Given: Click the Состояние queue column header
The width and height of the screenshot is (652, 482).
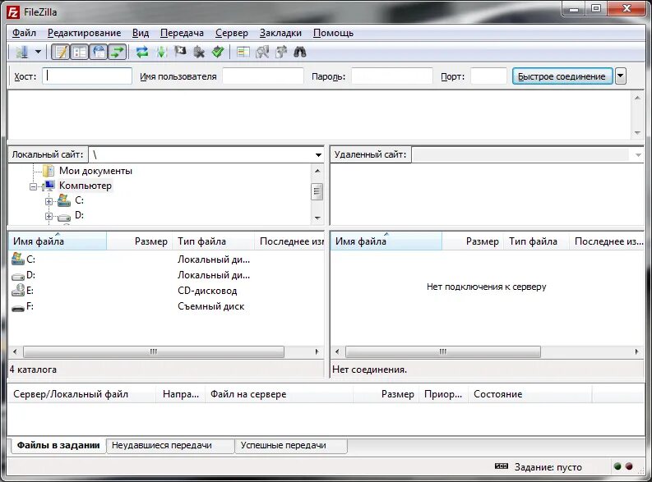Looking at the screenshot, I should (x=529, y=394).
